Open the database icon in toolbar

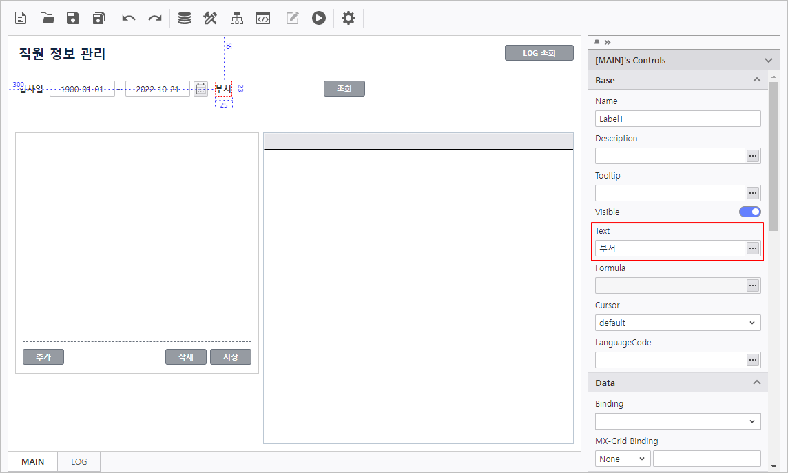pos(185,19)
